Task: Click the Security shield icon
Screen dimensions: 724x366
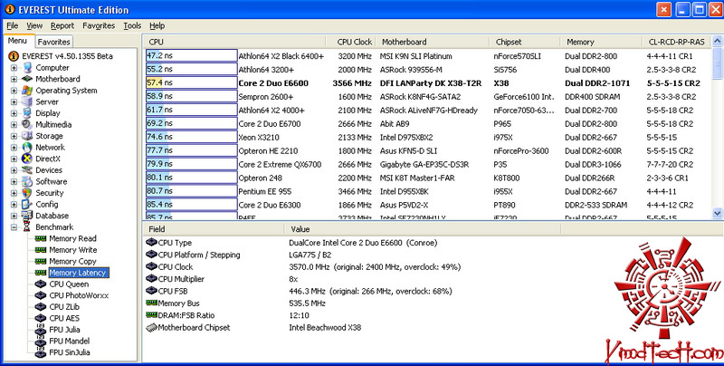Action: point(27,193)
